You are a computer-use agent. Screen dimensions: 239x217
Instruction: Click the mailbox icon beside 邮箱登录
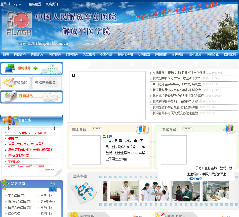tap(10, 96)
